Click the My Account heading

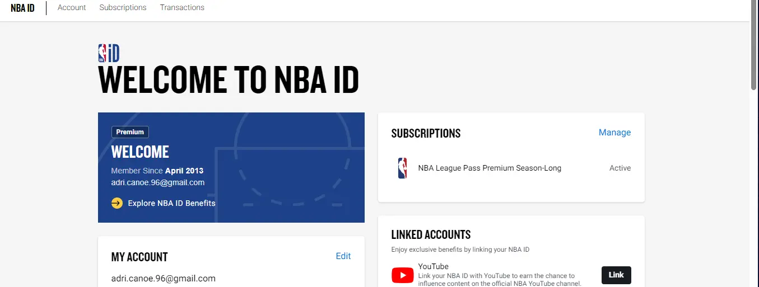pos(139,257)
